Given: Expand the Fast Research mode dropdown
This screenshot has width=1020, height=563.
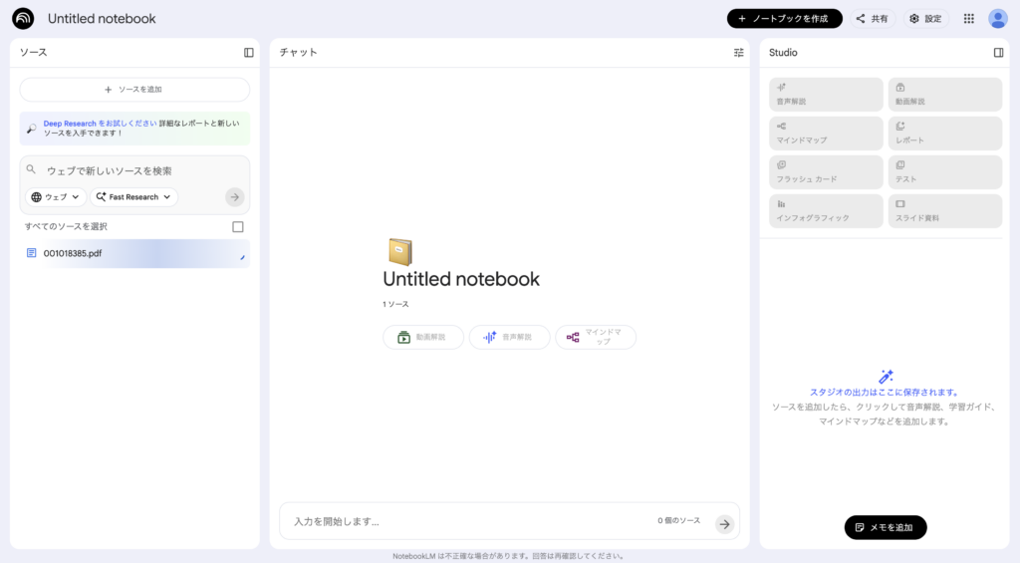Looking at the screenshot, I should click(133, 197).
